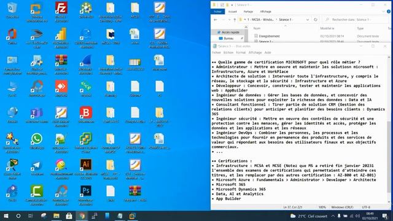Click the 100% zoom status entry
The width and height of the screenshot is (393, 221).
point(322,207)
